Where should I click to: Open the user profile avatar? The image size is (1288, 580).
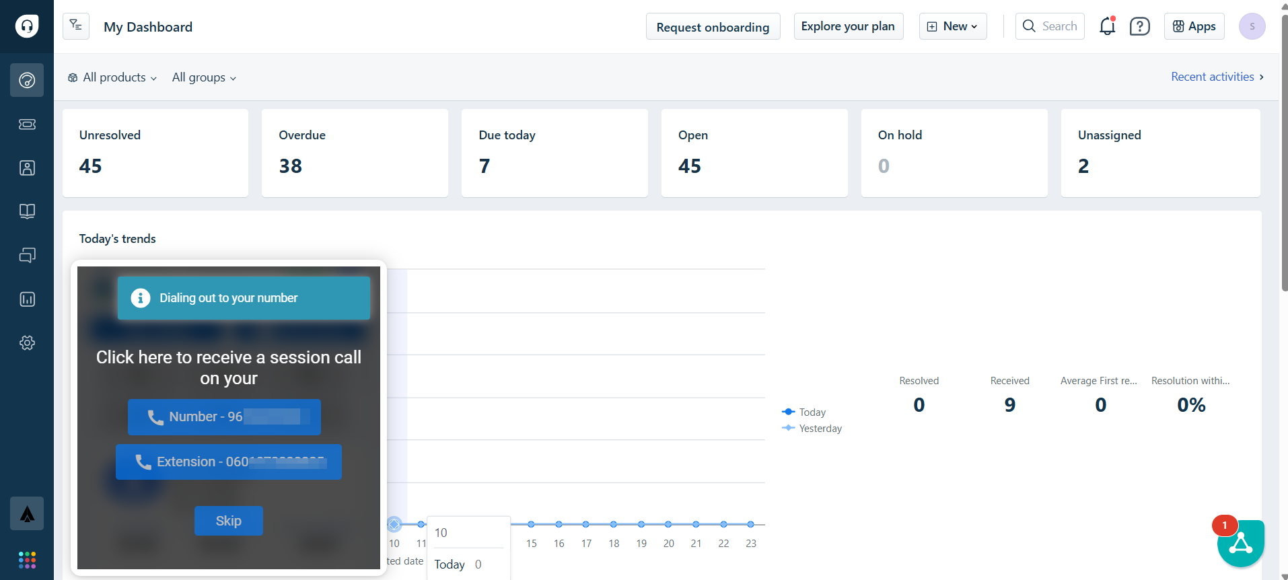pyautogui.click(x=1252, y=26)
